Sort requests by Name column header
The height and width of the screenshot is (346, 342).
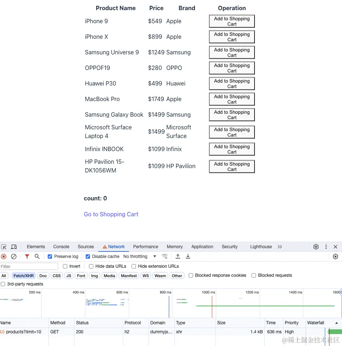point(24,323)
